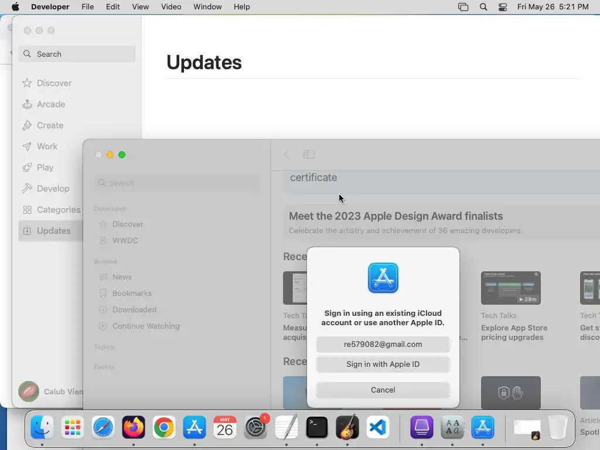The width and height of the screenshot is (600, 450).
Task: Open Finder from the Dock
Action: 42,427
